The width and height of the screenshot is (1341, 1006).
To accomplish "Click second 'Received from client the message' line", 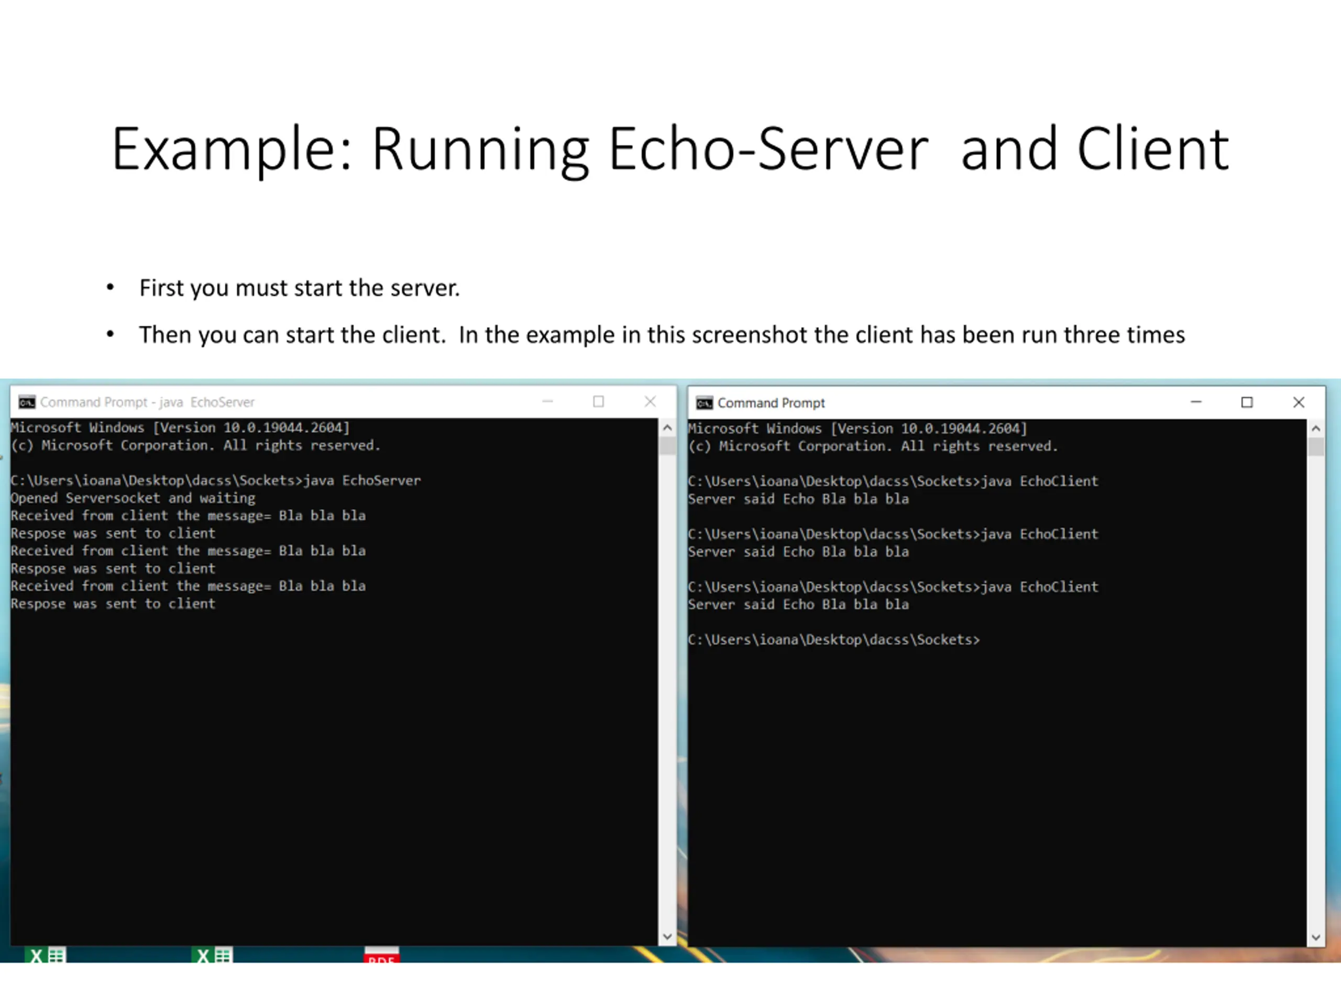I will [x=188, y=551].
